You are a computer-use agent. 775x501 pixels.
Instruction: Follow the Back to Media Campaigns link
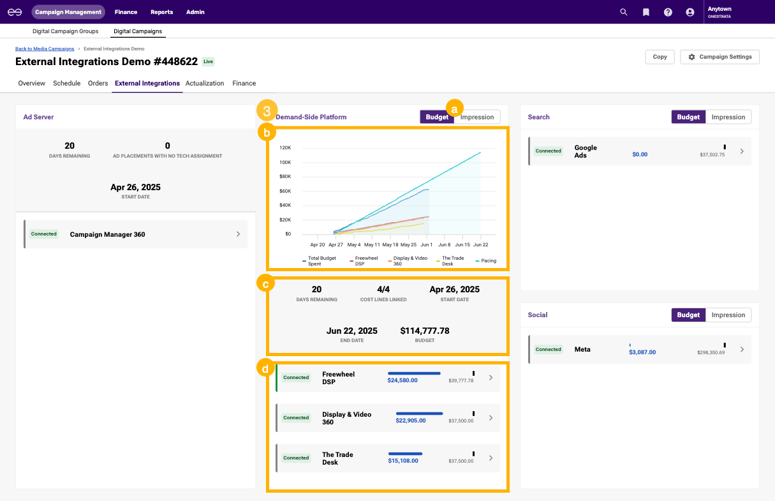(44, 49)
